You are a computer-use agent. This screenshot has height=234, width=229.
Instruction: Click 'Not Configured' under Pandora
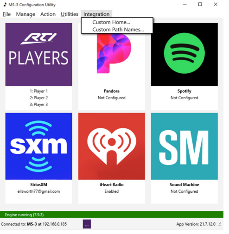[112, 98]
